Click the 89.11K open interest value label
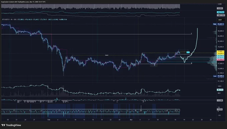 point(220,90)
